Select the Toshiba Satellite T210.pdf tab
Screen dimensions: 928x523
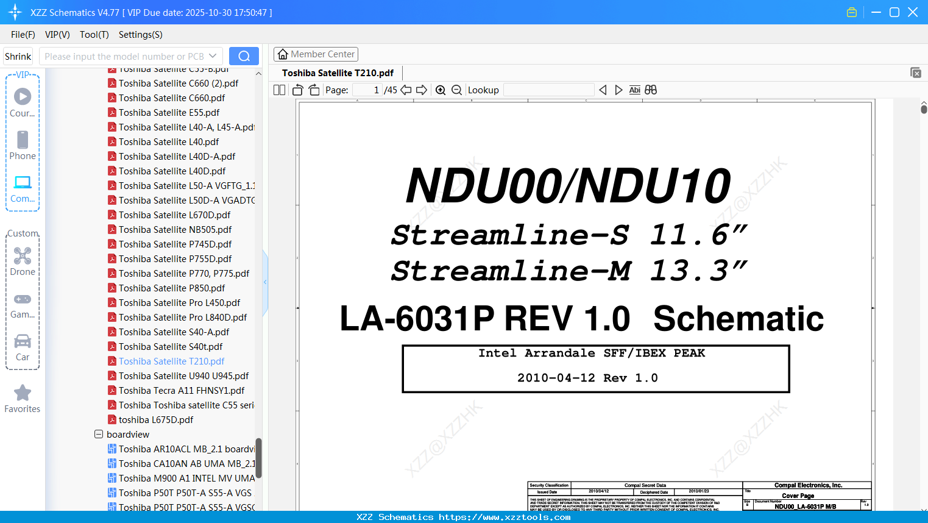(x=338, y=73)
